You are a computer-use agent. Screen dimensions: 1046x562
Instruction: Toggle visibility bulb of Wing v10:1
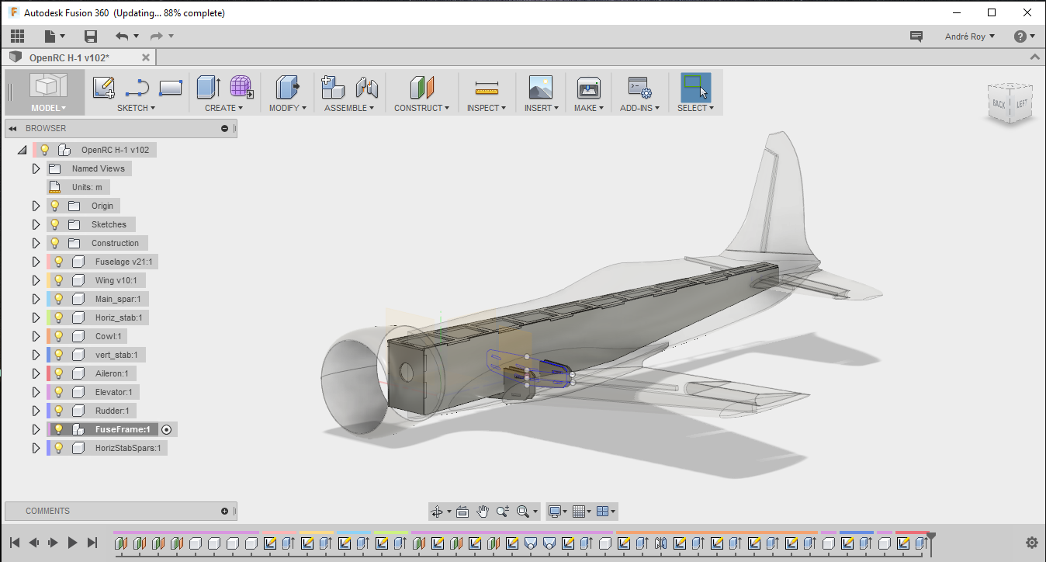pyautogui.click(x=58, y=280)
